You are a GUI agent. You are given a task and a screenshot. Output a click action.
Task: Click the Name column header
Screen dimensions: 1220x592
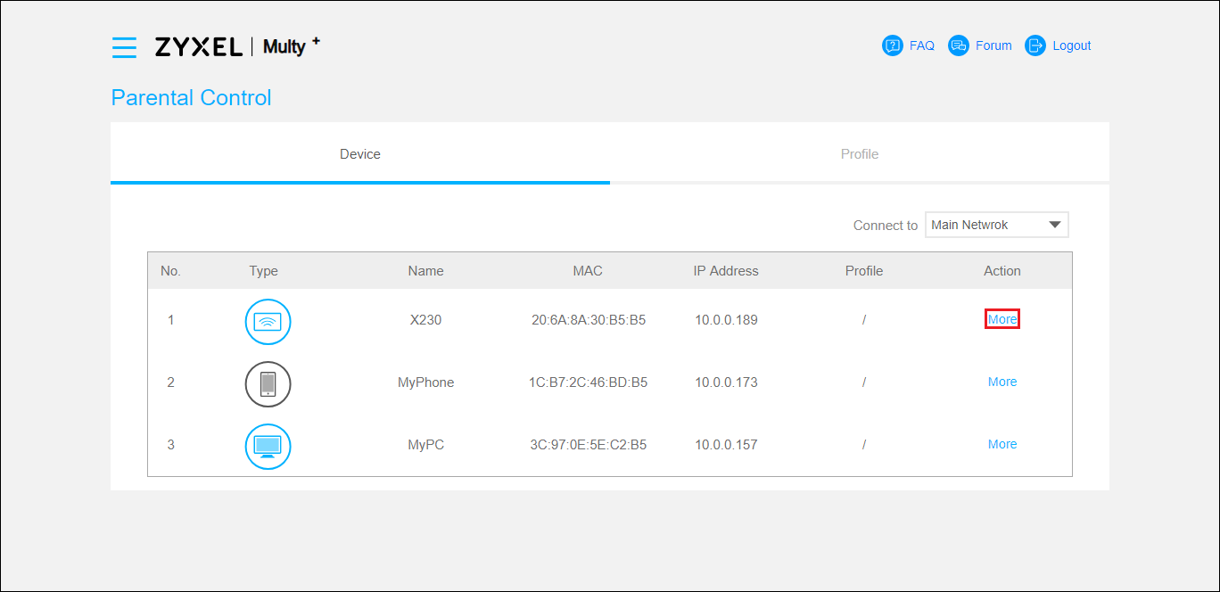coord(425,271)
